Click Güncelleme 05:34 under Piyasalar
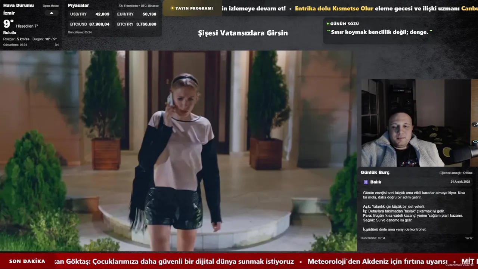The height and width of the screenshot is (269, 478). pyautogui.click(x=80, y=32)
